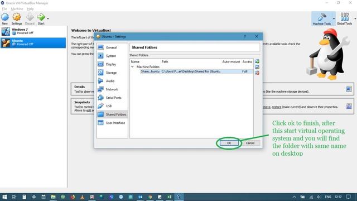Click the volume tray icon

(x=319, y=197)
